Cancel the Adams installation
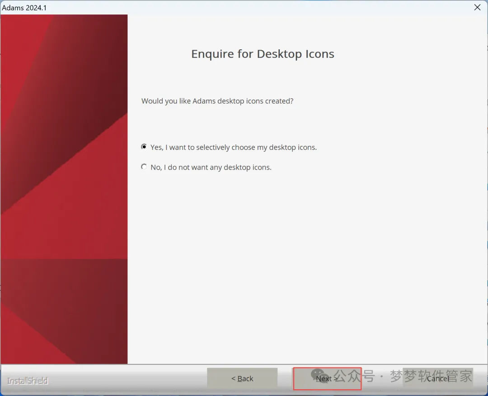The height and width of the screenshot is (396, 488). click(438, 378)
